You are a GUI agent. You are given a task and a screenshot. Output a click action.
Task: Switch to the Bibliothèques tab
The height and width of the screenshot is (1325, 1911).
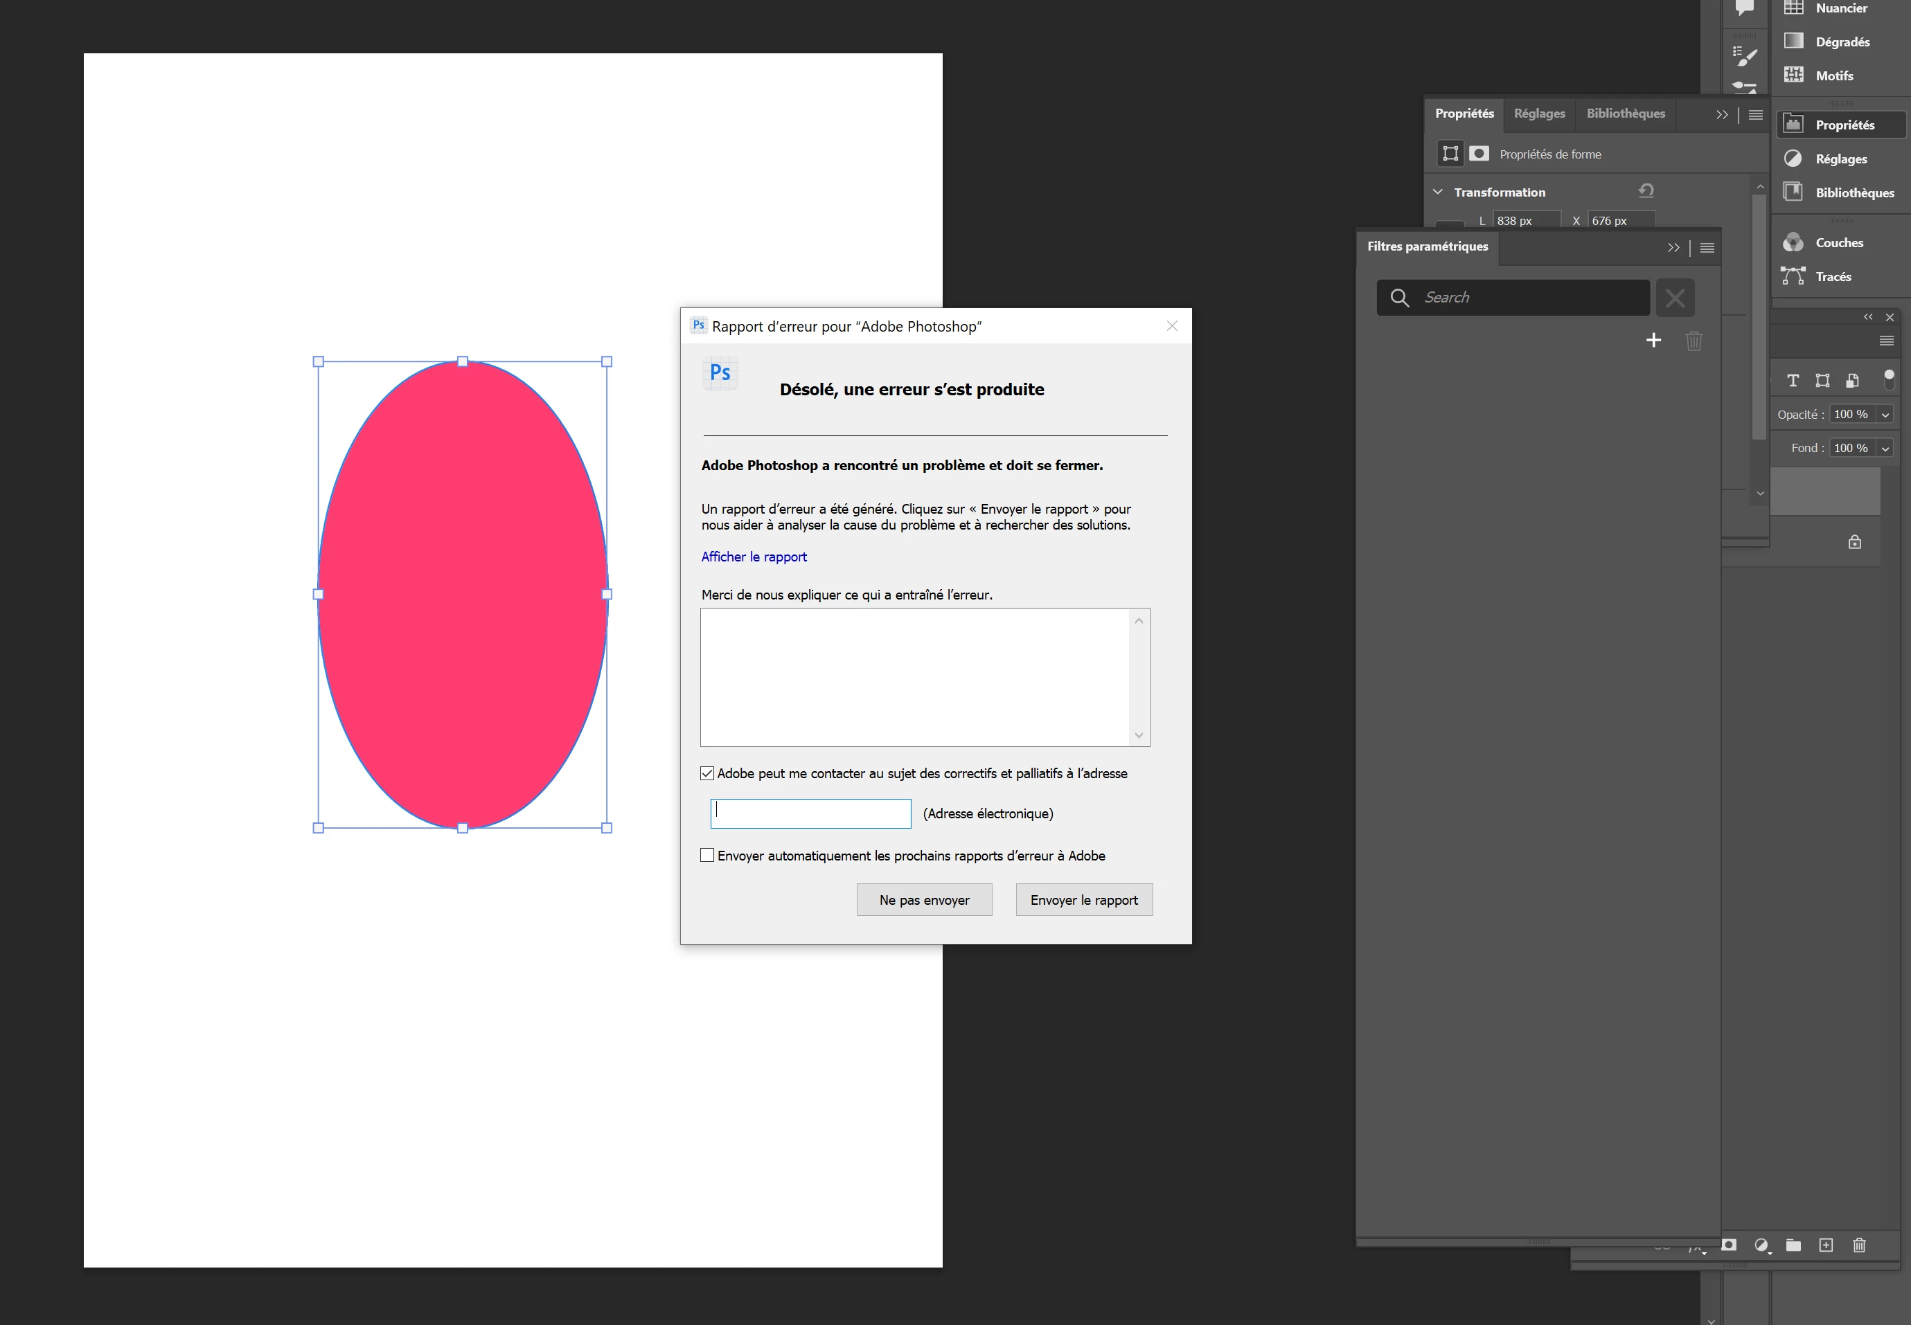coord(1626,114)
